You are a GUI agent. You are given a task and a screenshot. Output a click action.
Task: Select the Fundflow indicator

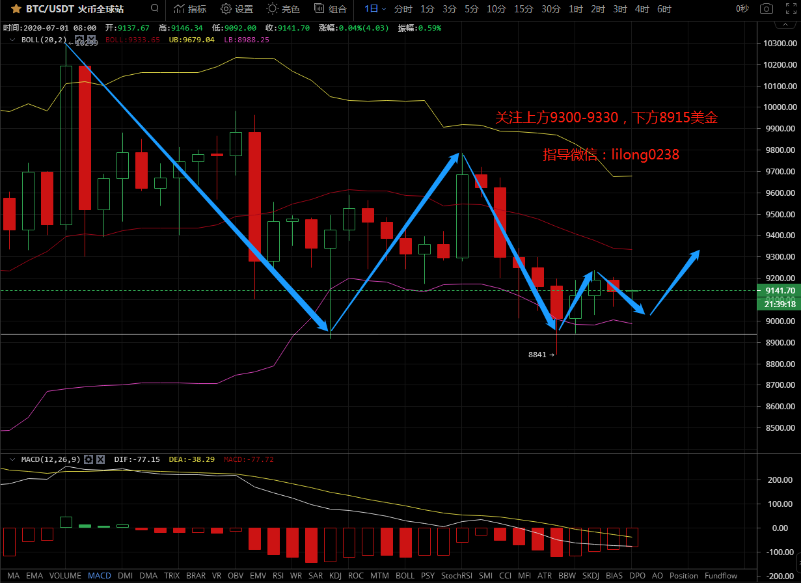pos(721,576)
